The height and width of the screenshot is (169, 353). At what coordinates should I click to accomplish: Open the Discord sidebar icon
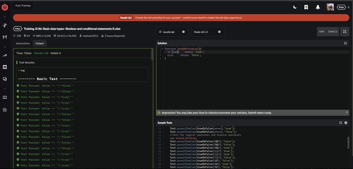pos(5,67)
